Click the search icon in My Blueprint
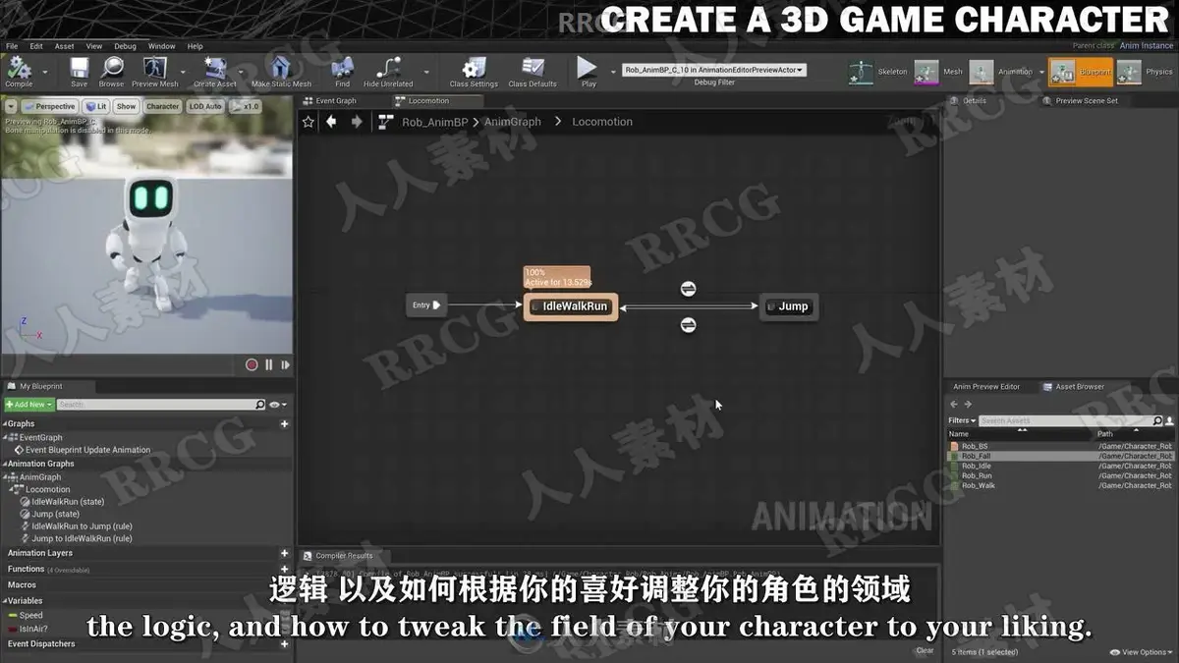Viewport: 1179px width, 663px height. click(x=260, y=405)
